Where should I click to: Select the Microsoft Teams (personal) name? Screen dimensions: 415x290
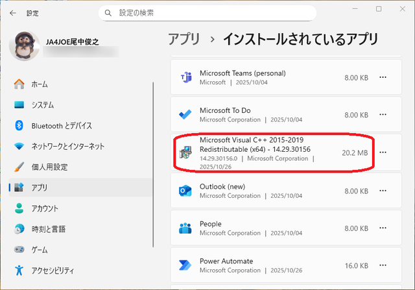(x=243, y=73)
